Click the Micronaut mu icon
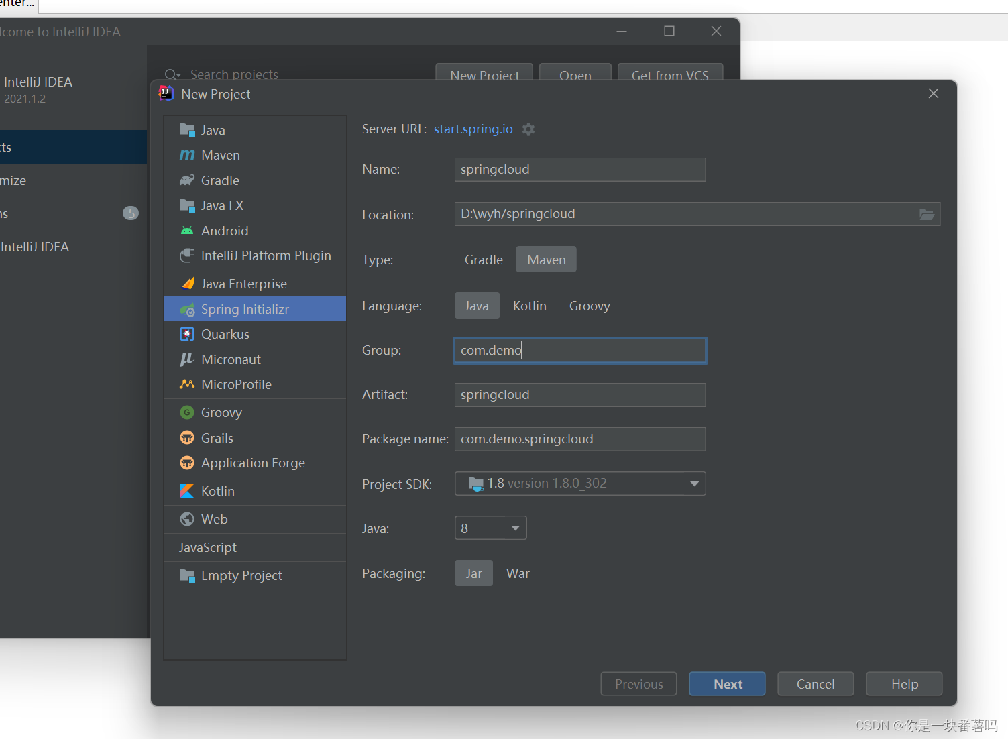The image size is (1008, 739). (x=187, y=359)
